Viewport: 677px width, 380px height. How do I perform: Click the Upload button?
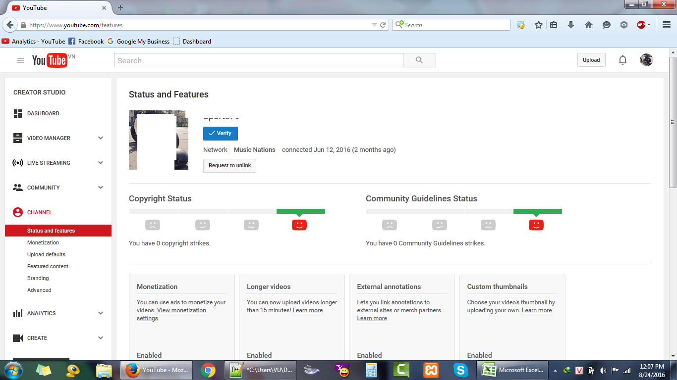click(591, 60)
